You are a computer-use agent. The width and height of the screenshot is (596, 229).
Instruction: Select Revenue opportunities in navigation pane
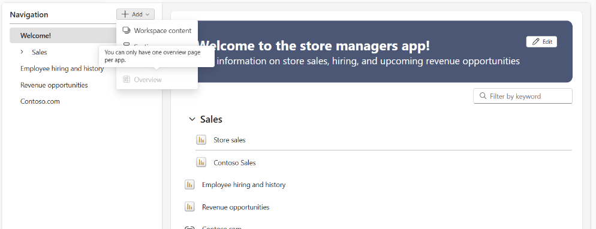point(54,85)
